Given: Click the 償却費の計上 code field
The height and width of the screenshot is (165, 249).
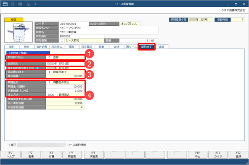Looking at the screenshot, I should point(49,72).
